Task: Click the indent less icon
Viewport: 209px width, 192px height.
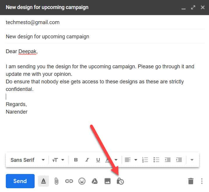Action: [x=168, y=160]
